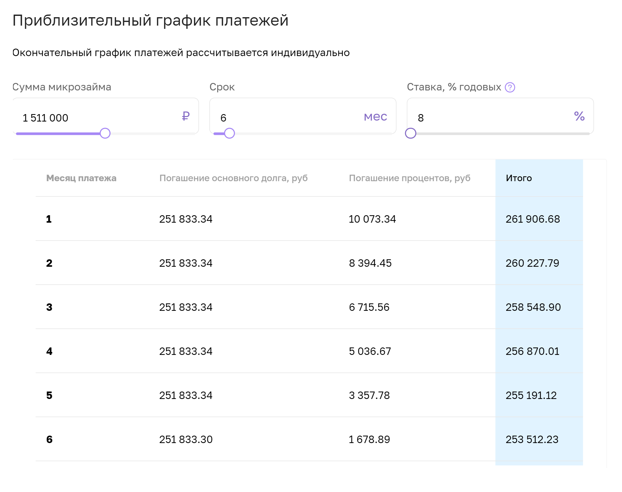622x492 pixels.
Task: Edit the rate field showing 8
Action: pos(500,116)
